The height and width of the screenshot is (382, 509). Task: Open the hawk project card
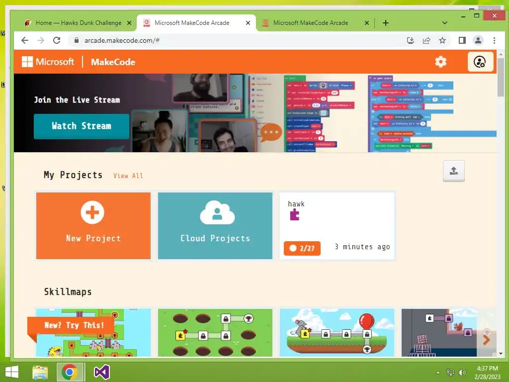pos(337,226)
